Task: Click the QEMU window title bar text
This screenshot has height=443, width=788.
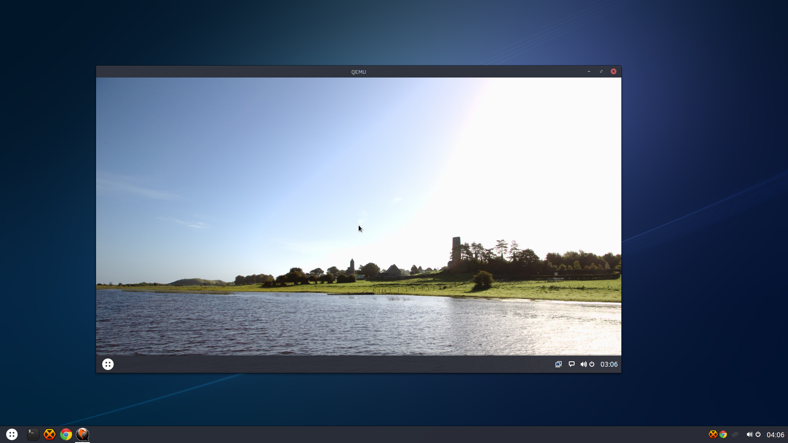Action: [x=358, y=72]
